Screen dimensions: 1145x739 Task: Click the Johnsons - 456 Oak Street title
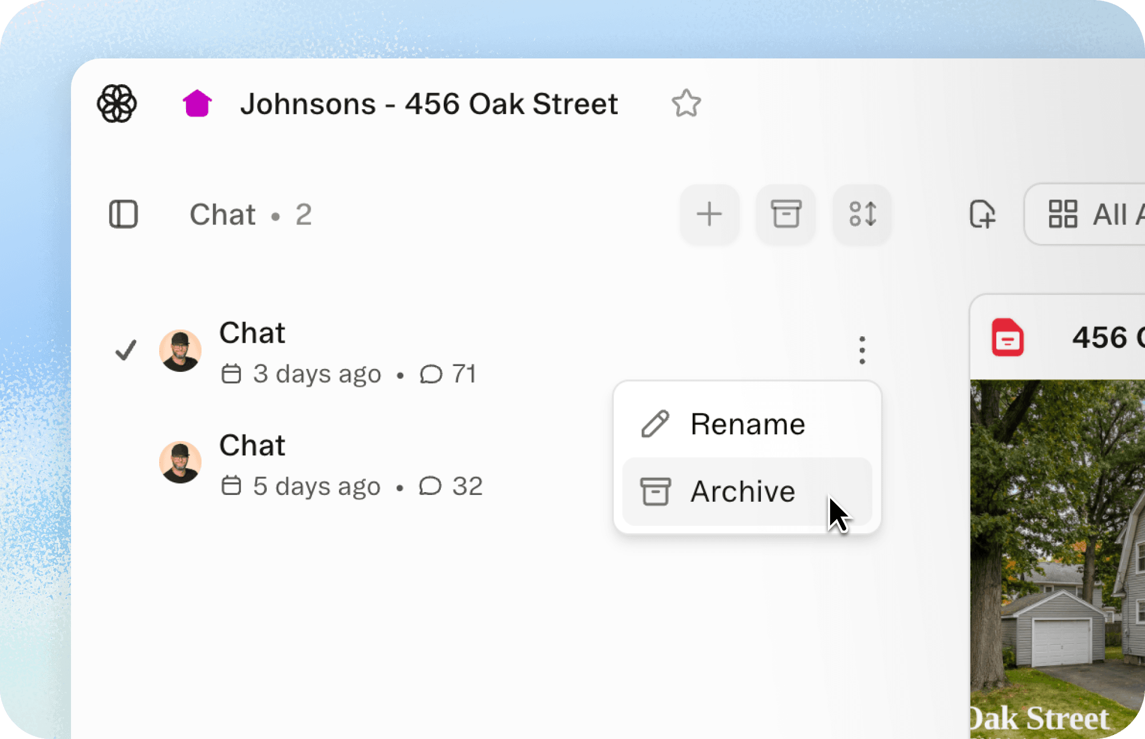point(429,104)
